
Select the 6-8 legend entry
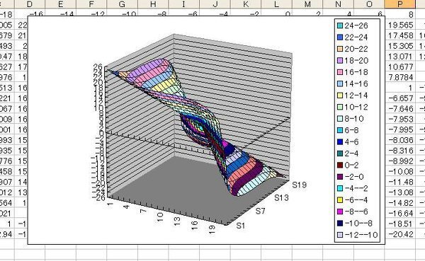(348, 130)
